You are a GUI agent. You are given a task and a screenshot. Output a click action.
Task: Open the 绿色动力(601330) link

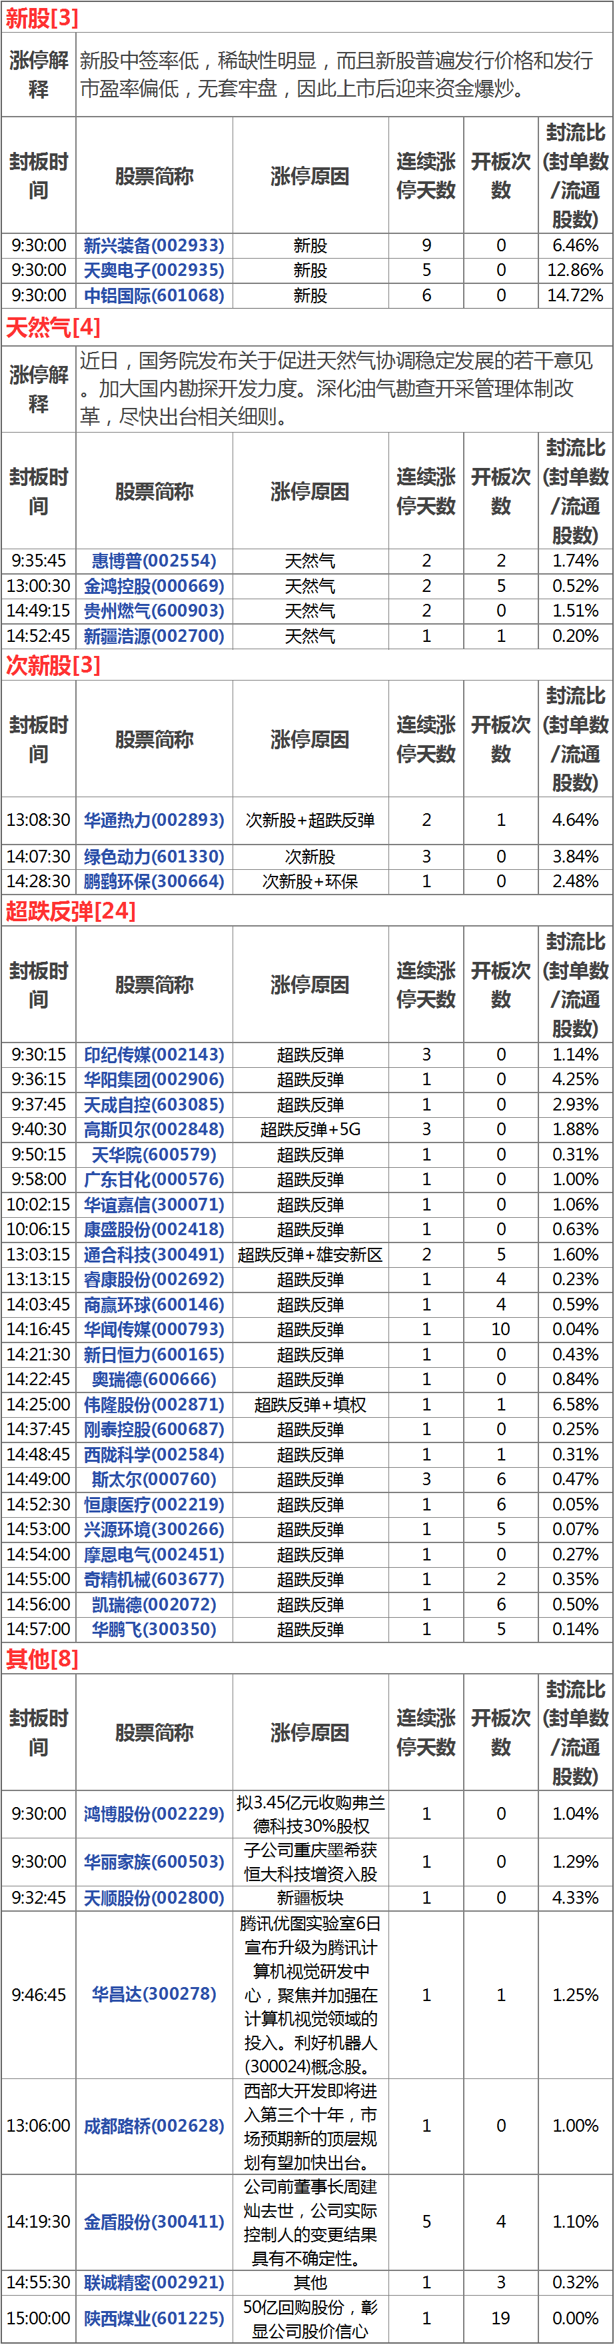pyautogui.click(x=154, y=857)
